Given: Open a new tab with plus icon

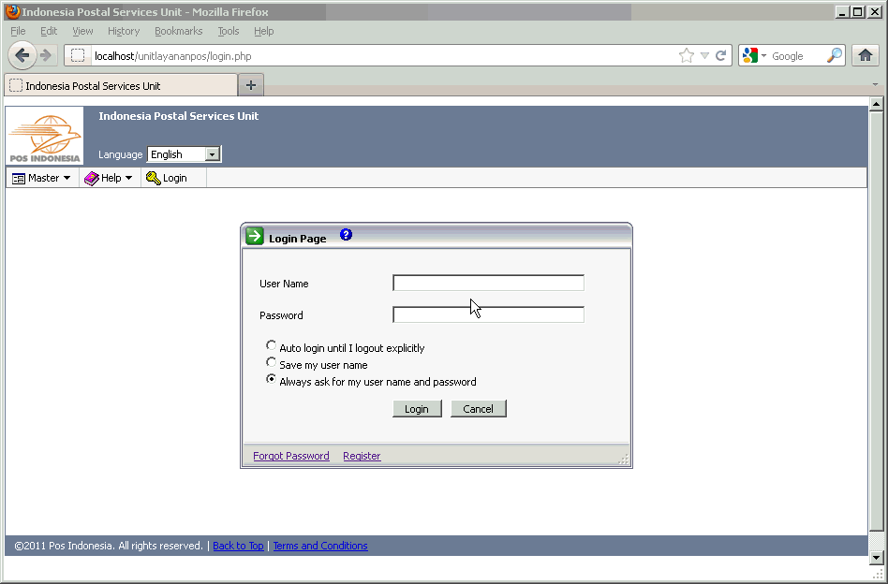Looking at the screenshot, I should [250, 85].
